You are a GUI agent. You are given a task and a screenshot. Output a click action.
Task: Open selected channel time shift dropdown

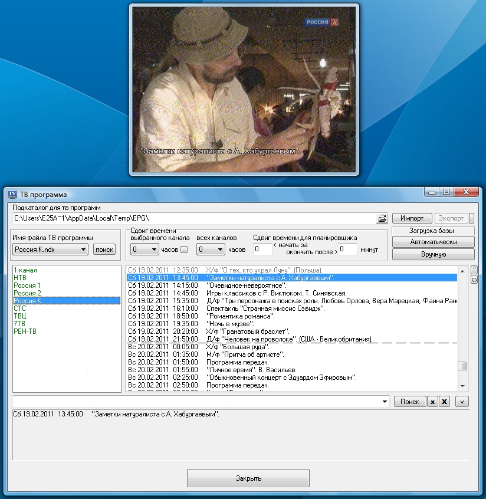[154, 249]
